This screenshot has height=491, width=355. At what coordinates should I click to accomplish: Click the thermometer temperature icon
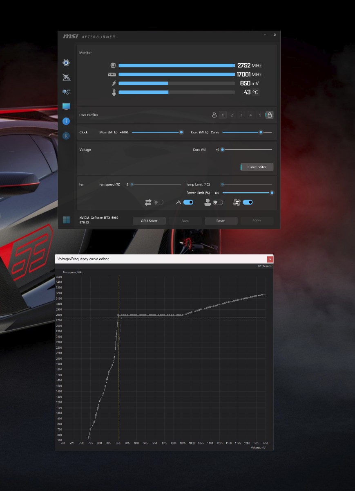[114, 92]
